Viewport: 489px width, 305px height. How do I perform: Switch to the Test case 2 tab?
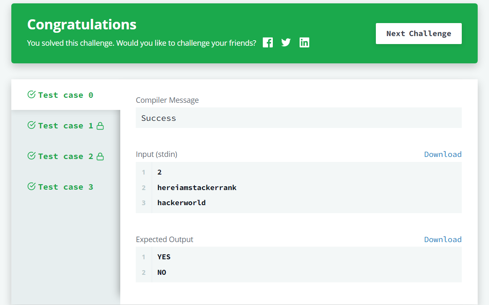(x=66, y=156)
